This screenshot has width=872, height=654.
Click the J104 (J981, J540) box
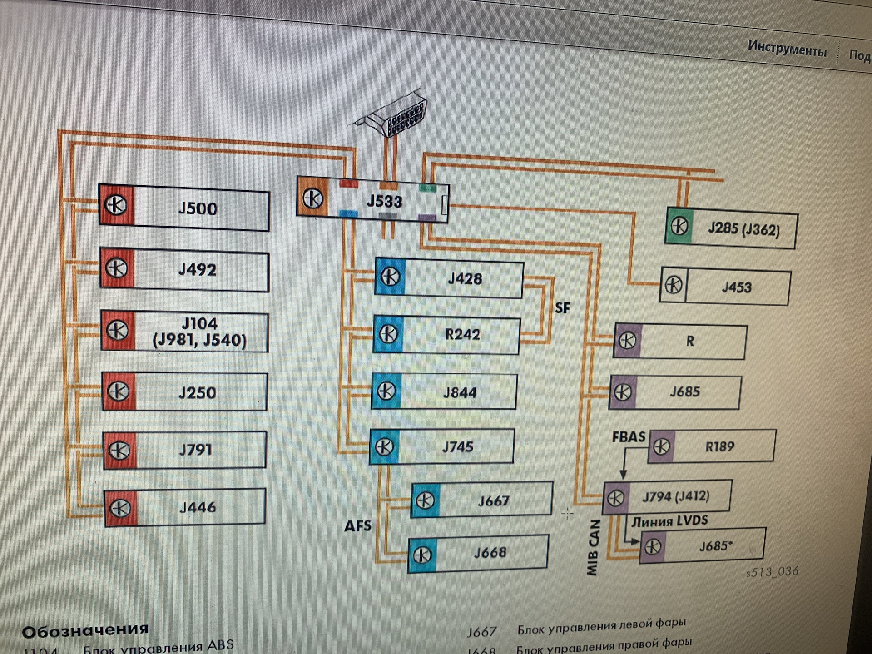point(184,332)
